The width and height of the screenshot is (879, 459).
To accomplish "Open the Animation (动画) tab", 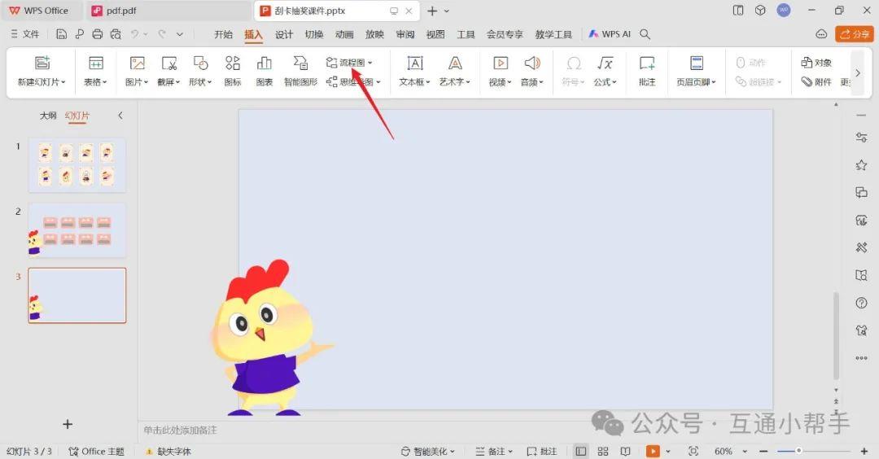I will point(344,34).
